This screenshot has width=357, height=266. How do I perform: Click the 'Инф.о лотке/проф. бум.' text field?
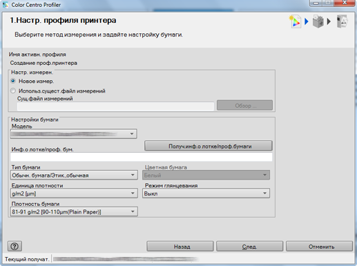[142, 157]
